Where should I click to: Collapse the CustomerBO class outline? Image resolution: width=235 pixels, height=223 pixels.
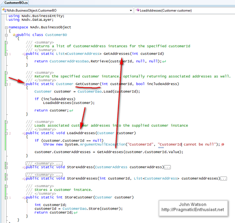[x=6, y=35]
